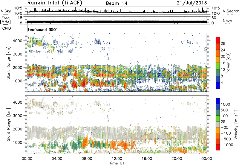Click the Slant Range label of power panel
Image resolution: width=239 pixels, height=165 pixels.
(8, 63)
